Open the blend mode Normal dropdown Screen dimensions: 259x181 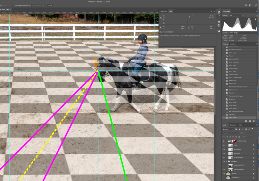(x=231, y=133)
